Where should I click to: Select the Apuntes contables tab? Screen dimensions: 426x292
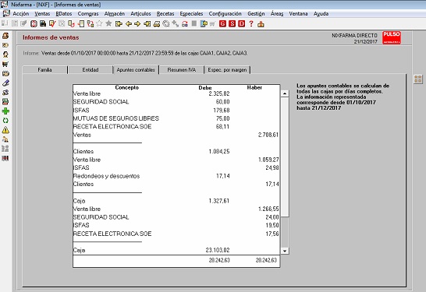(136, 69)
